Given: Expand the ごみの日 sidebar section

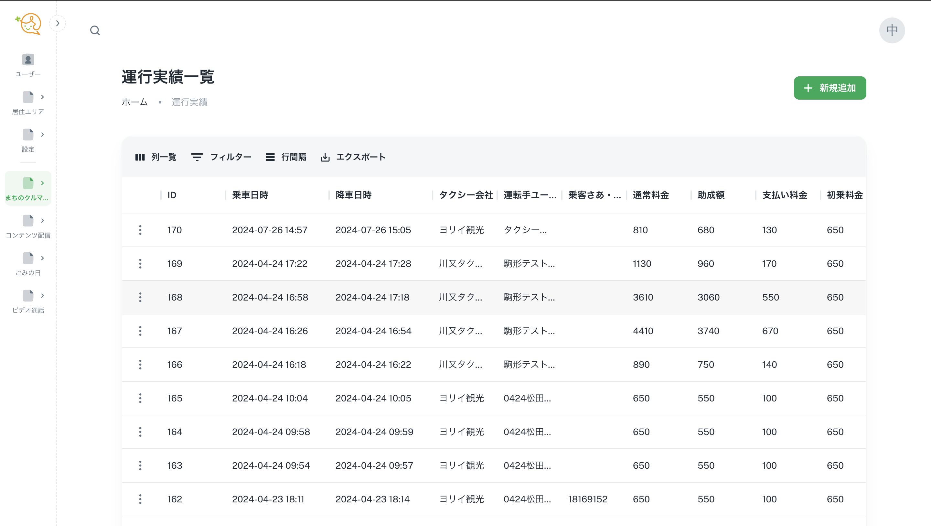Looking at the screenshot, I should click(x=28, y=264).
